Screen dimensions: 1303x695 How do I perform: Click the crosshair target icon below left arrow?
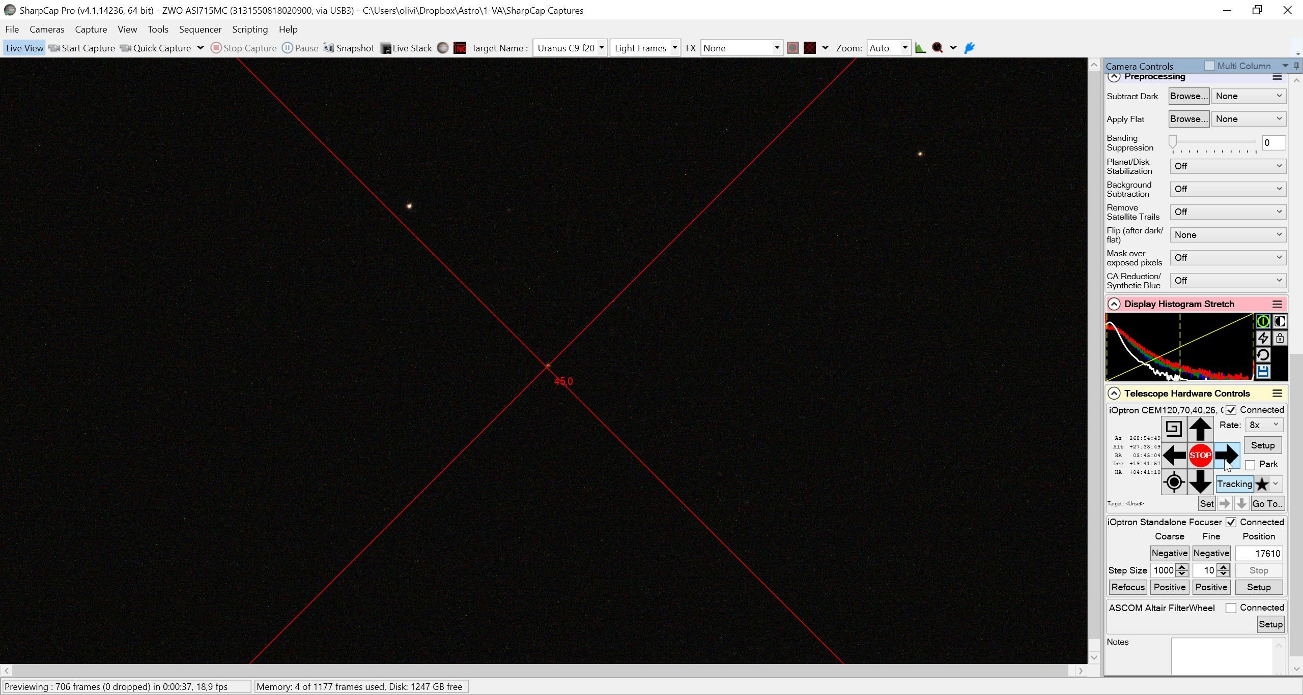click(x=1174, y=482)
